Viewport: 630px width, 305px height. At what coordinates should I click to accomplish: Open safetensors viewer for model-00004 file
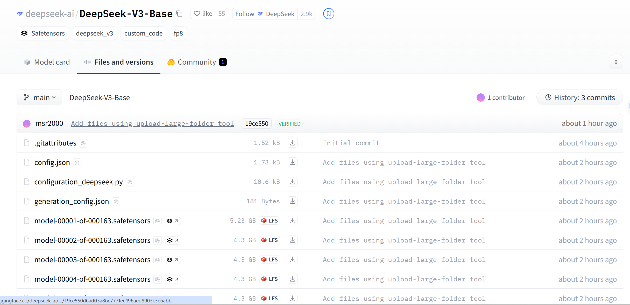173,279
